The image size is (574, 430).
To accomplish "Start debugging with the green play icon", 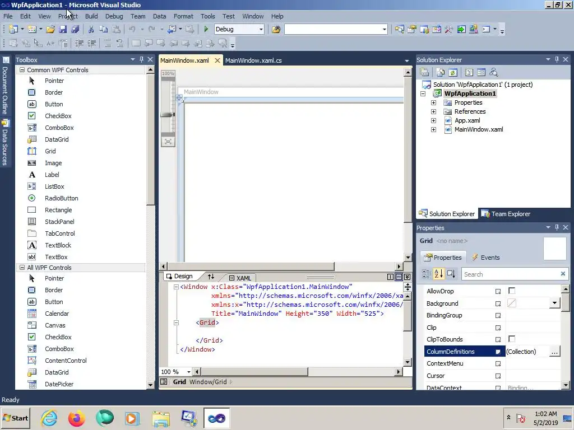I will (x=206, y=29).
